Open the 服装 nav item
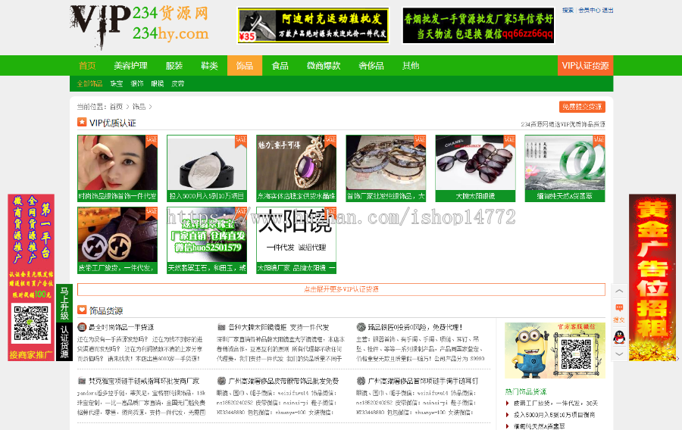This screenshot has width=682, height=430. pyautogui.click(x=174, y=66)
